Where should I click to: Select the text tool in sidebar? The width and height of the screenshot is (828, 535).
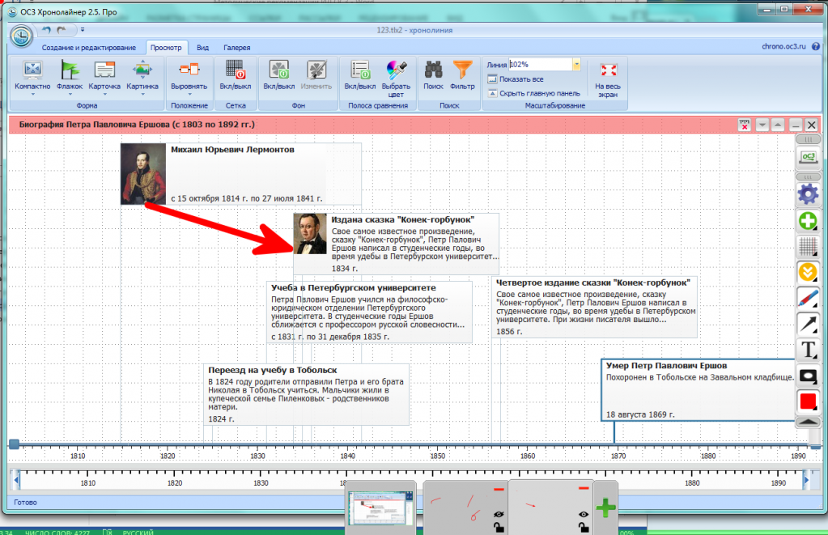pos(808,350)
